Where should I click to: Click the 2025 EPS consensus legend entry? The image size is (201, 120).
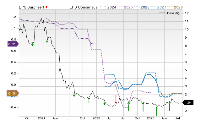[125, 7]
